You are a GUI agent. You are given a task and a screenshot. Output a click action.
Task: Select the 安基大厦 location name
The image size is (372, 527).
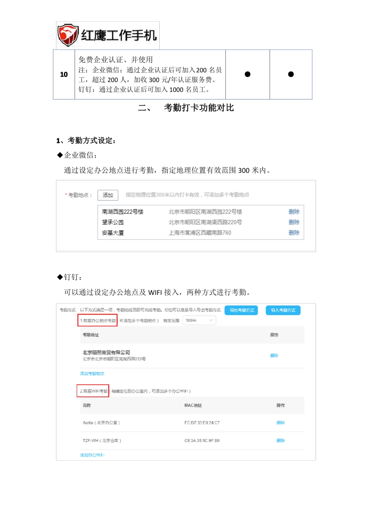coord(113,233)
